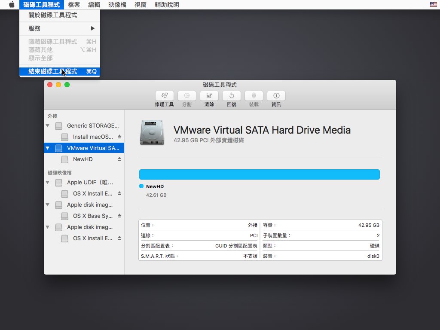Viewport: 440px width, 330px height.
Task: Click the S.M.A.R.T. 狀態 不支援 value
Action: tap(251, 256)
